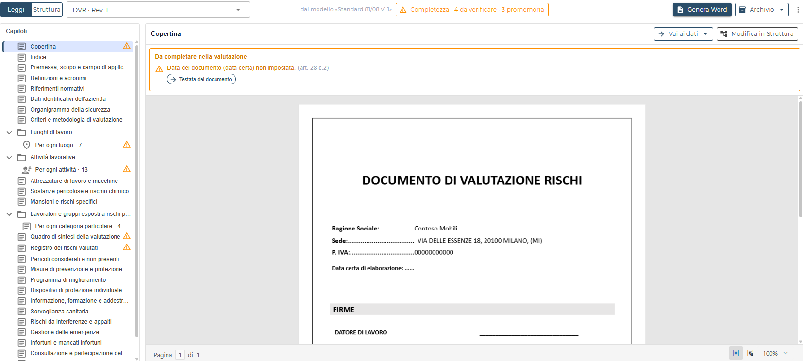This screenshot has height=361, width=803.
Task: Click warning icon next to Registro dei rischi
Action: [x=127, y=247]
